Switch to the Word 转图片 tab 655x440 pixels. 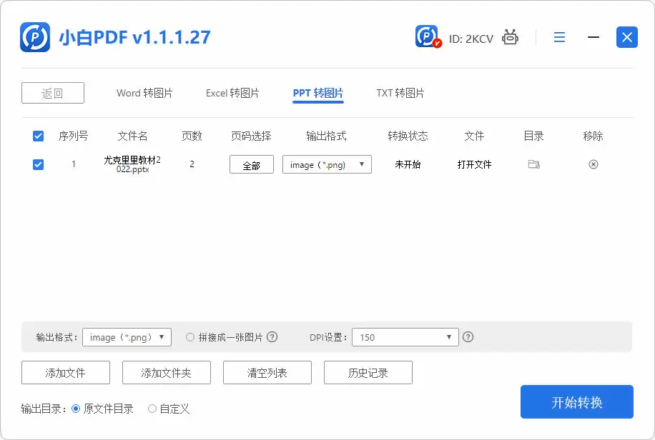(x=144, y=93)
